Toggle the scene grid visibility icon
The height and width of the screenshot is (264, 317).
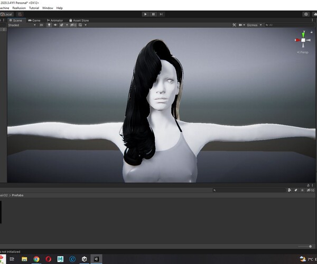pos(80,25)
